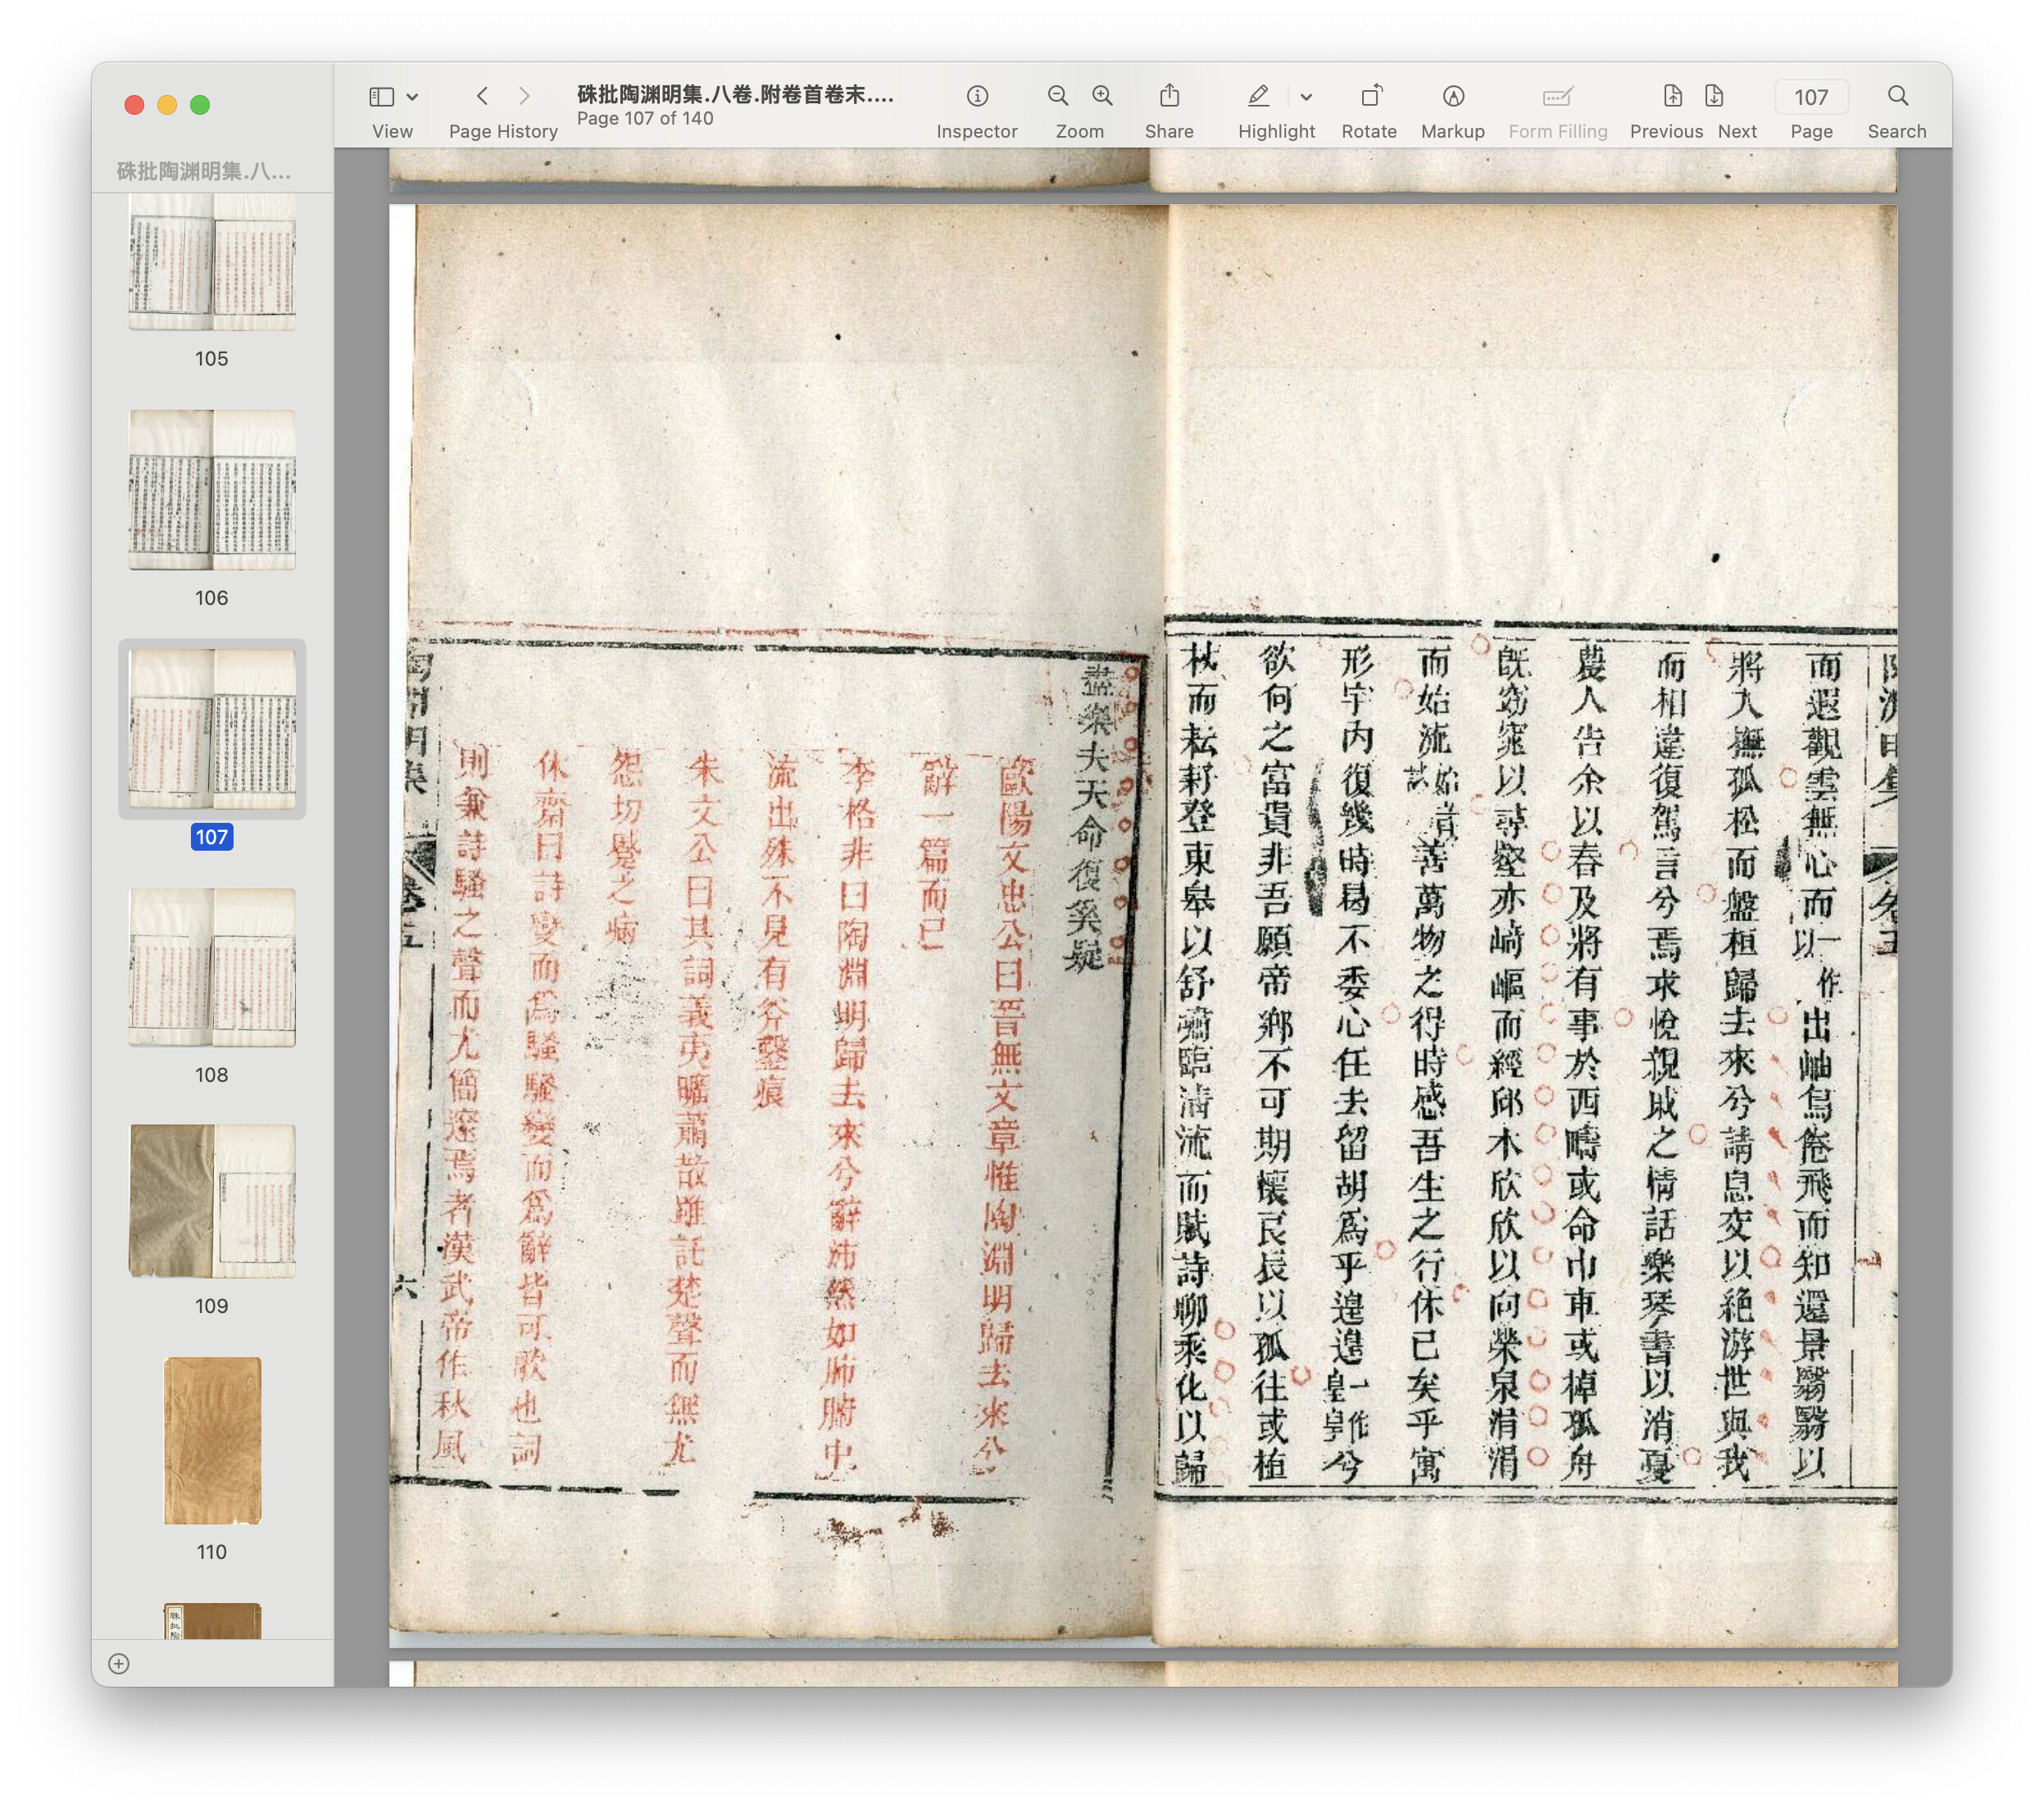Viewport: 2044px width, 1808px height.
Task: Click the zoom in magnifier icon
Action: click(1102, 96)
